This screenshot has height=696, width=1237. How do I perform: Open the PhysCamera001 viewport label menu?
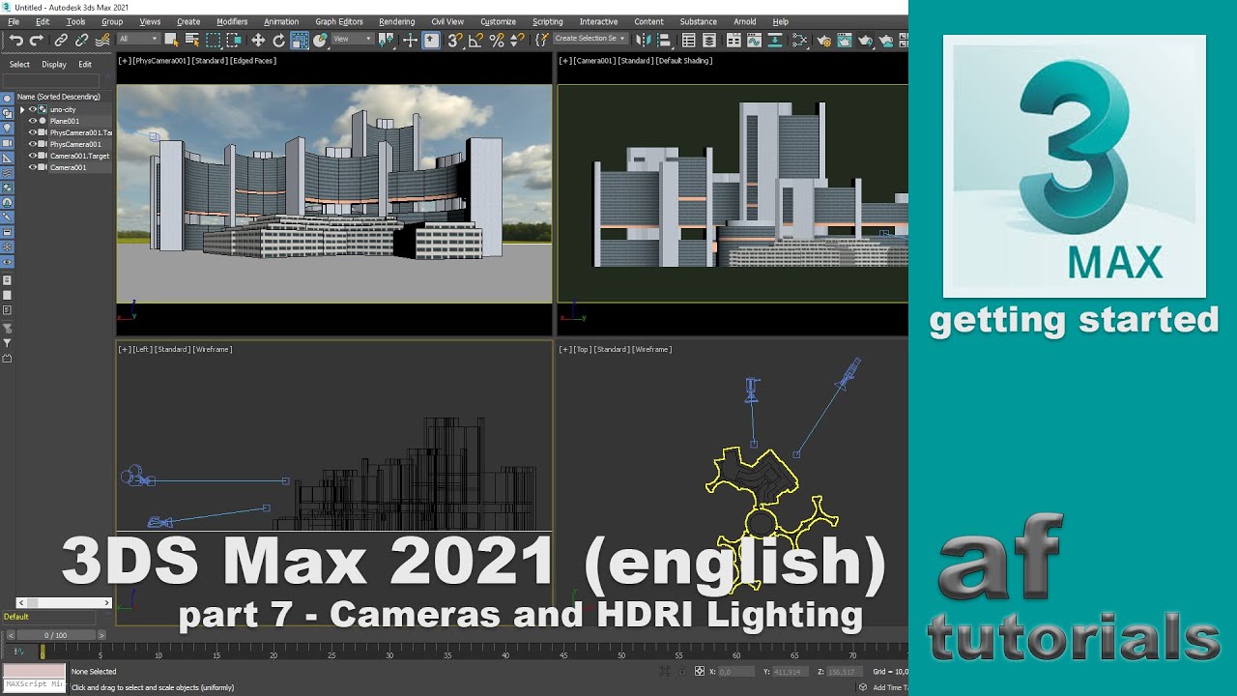[160, 61]
